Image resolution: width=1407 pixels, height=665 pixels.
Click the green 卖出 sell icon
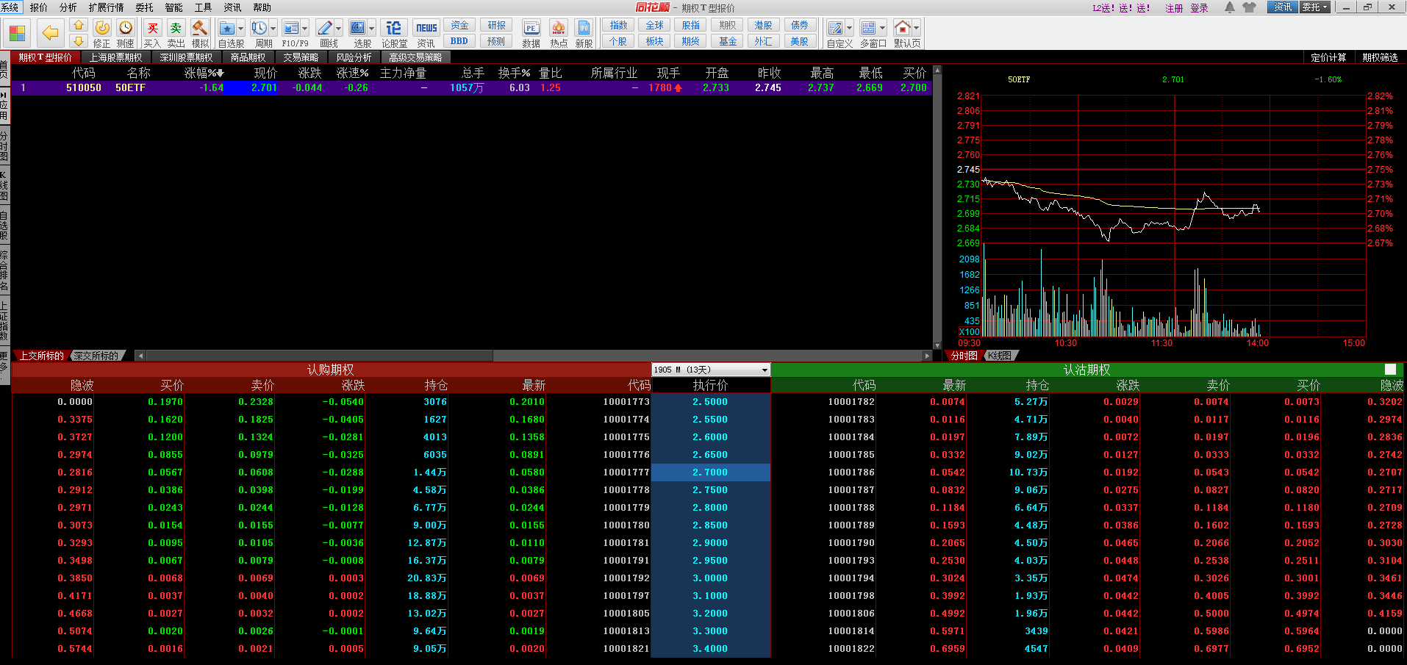tap(176, 28)
